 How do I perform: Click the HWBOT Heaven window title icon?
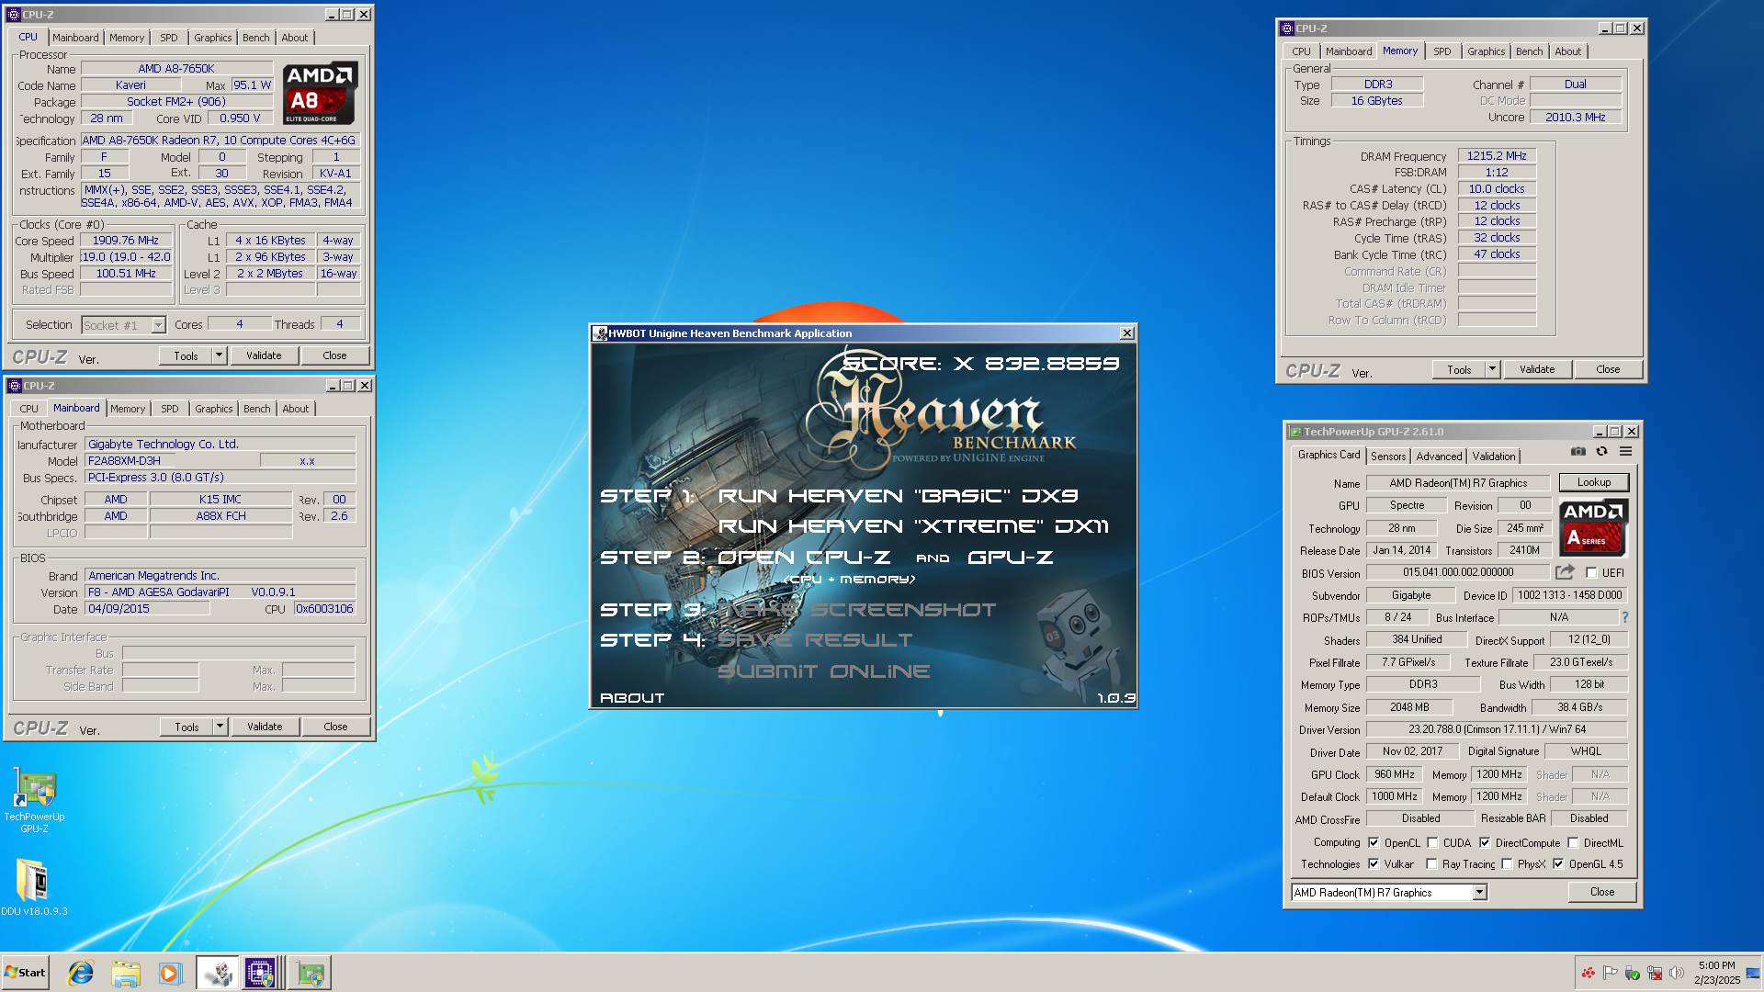click(600, 333)
